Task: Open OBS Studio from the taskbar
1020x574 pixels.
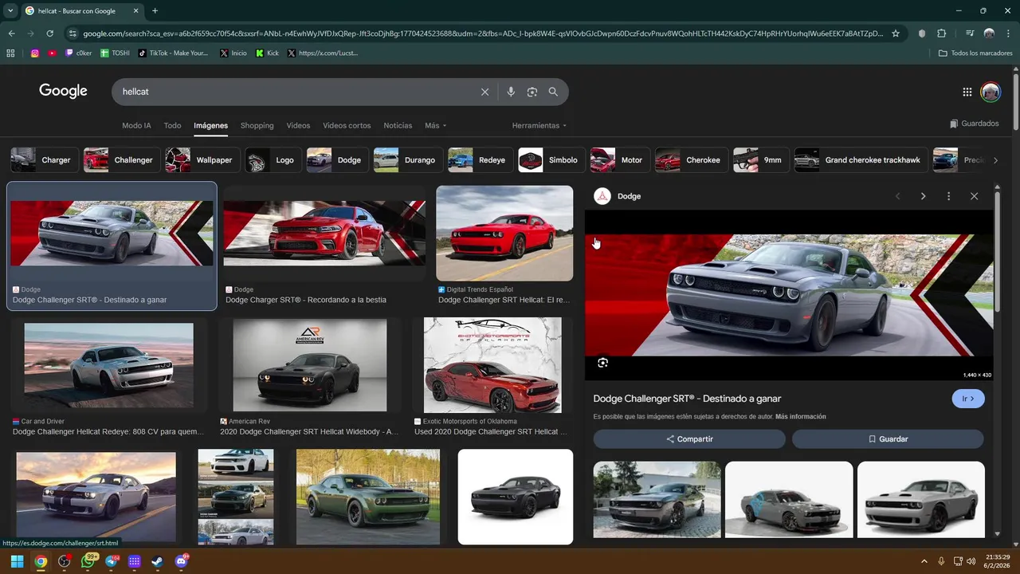Action: [x=64, y=561]
